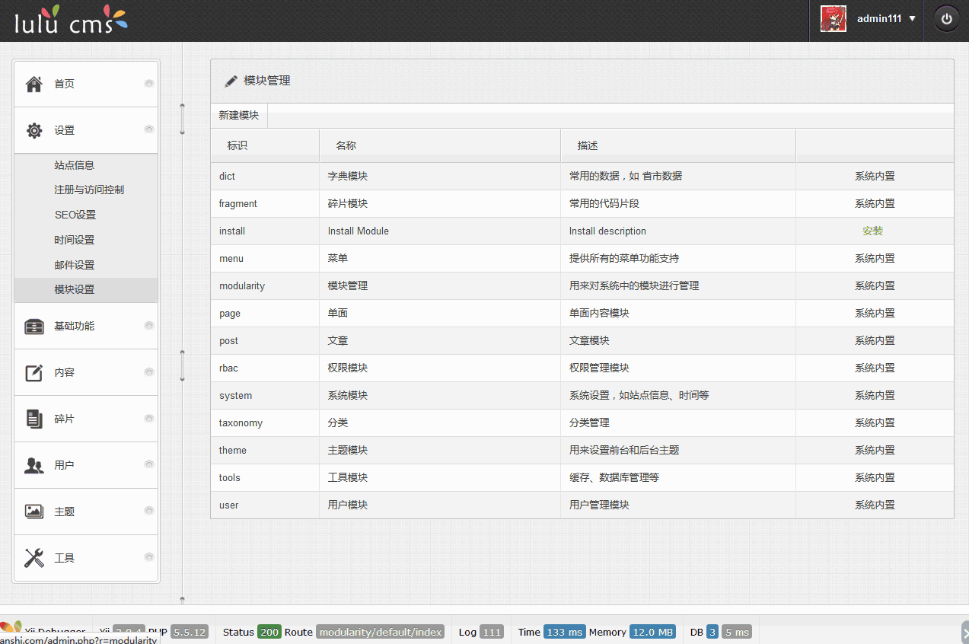969x644 pixels.
Task: Click the content edit icon in sidebar
Action: click(x=34, y=373)
